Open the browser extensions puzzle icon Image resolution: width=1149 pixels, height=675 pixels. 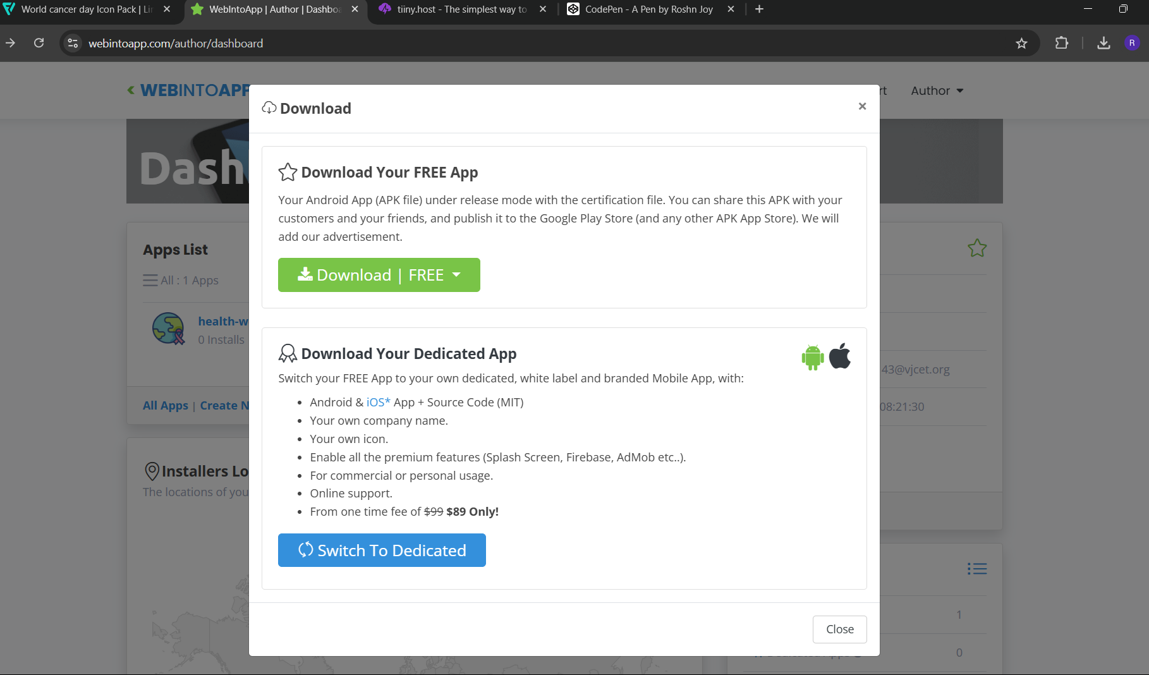(1062, 43)
